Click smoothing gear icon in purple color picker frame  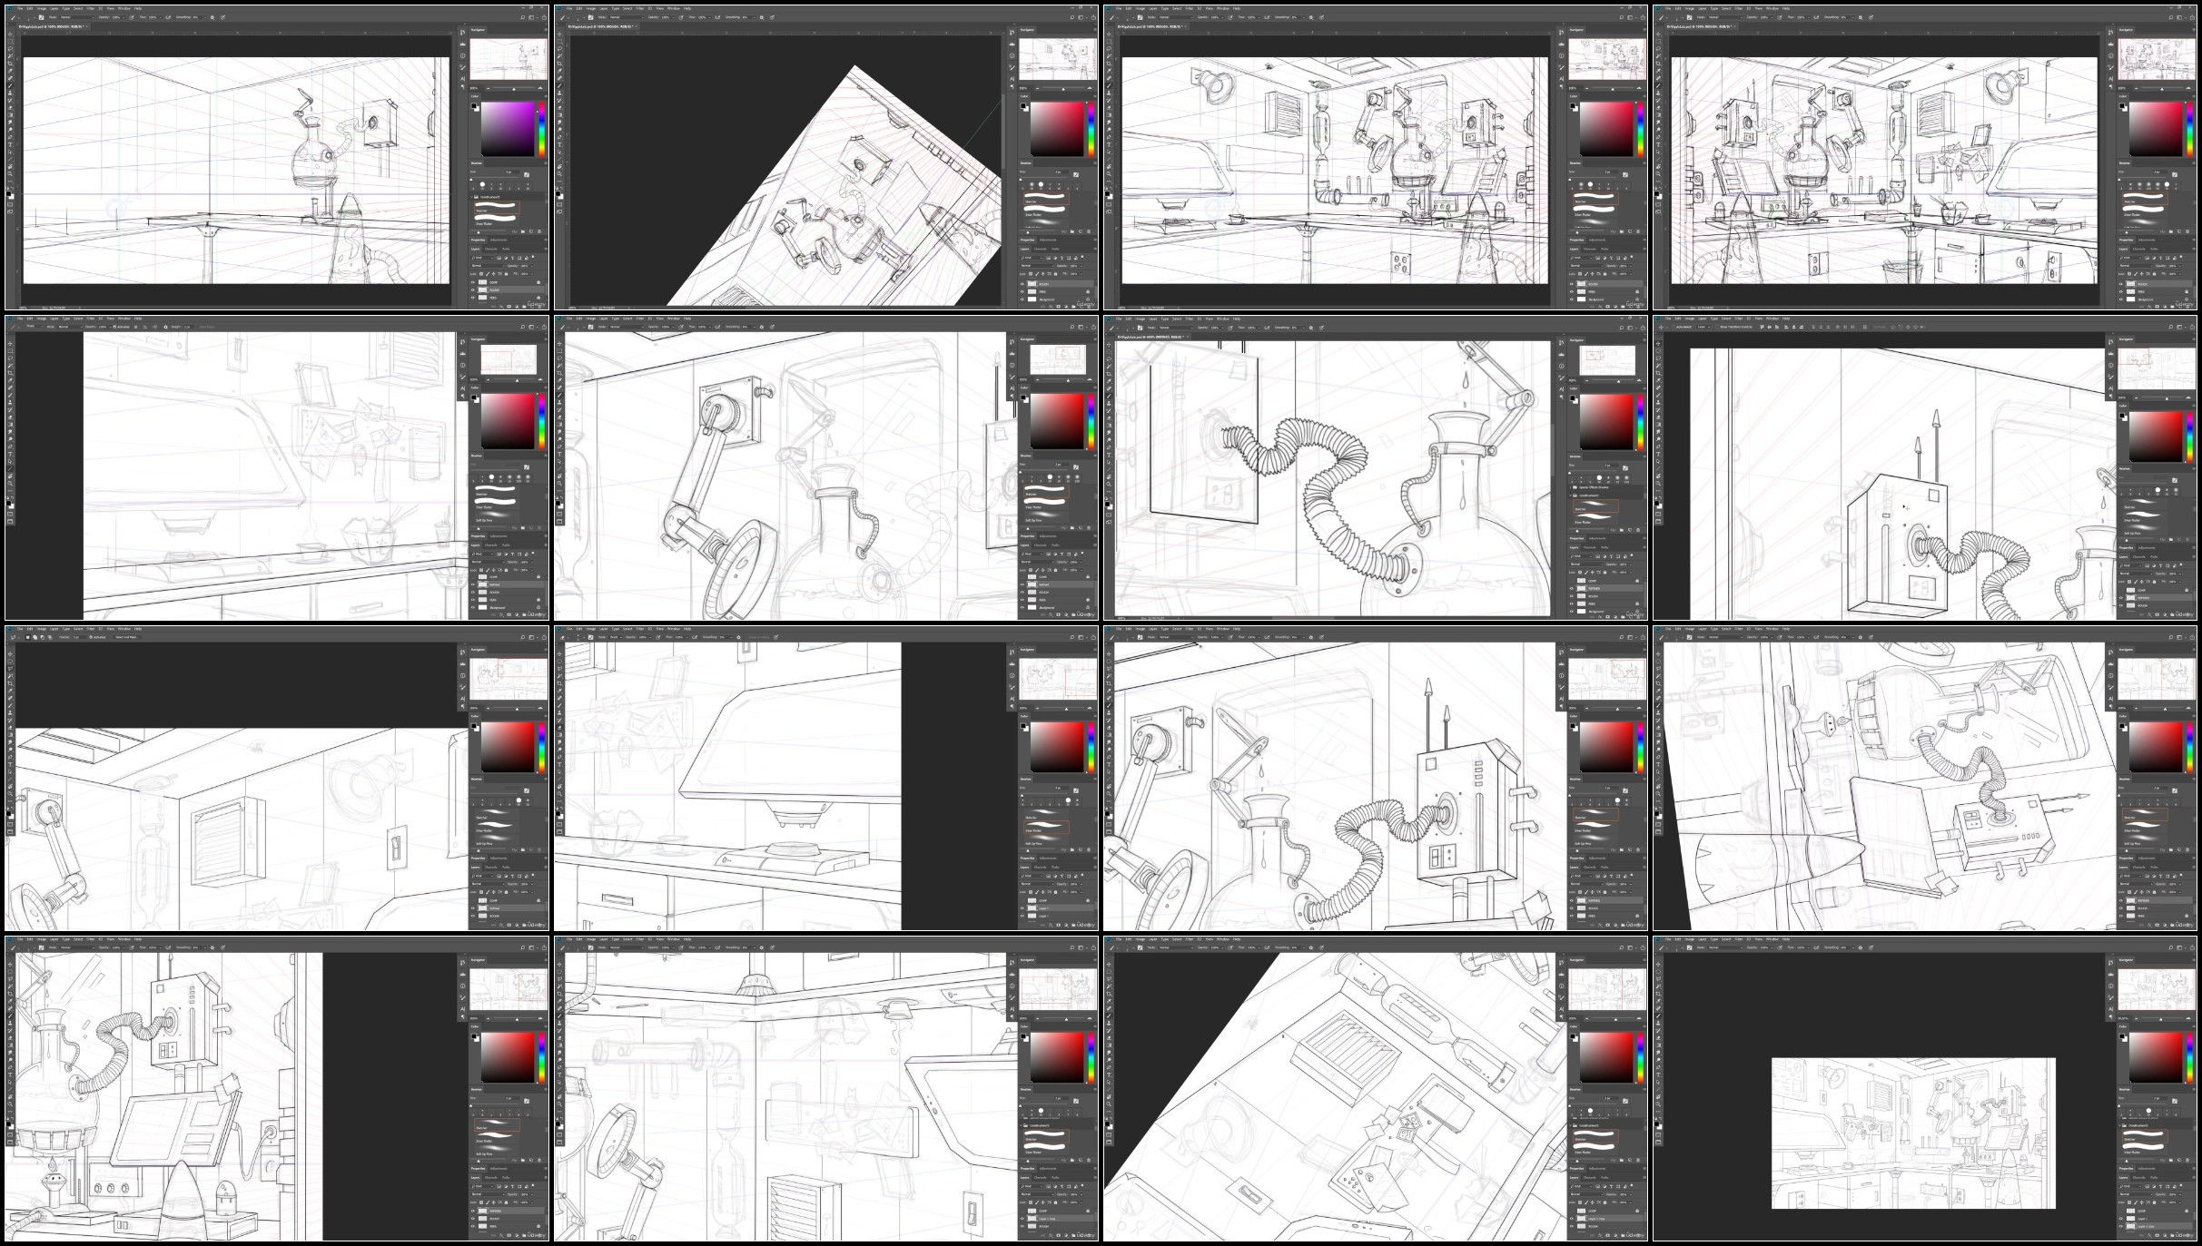click(212, 17)
